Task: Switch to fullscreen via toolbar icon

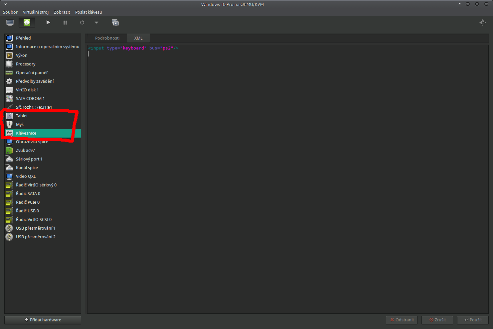Action: [x=483, y=23]
